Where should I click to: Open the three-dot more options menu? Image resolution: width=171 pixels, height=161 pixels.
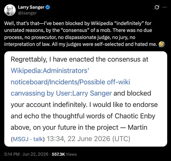165,7
